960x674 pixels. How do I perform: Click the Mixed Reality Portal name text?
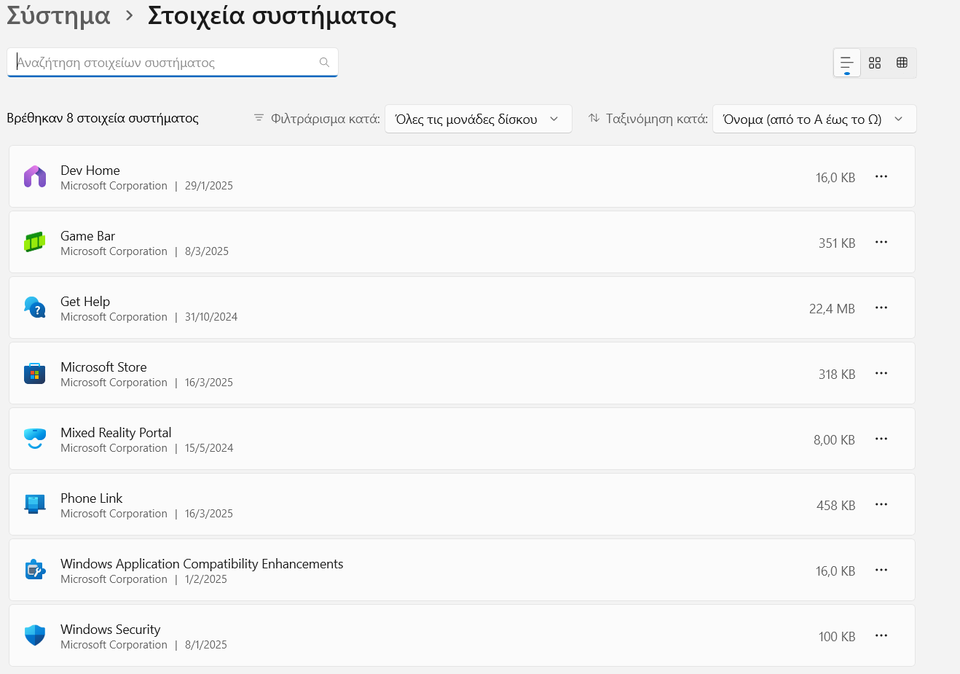[116, 433]
